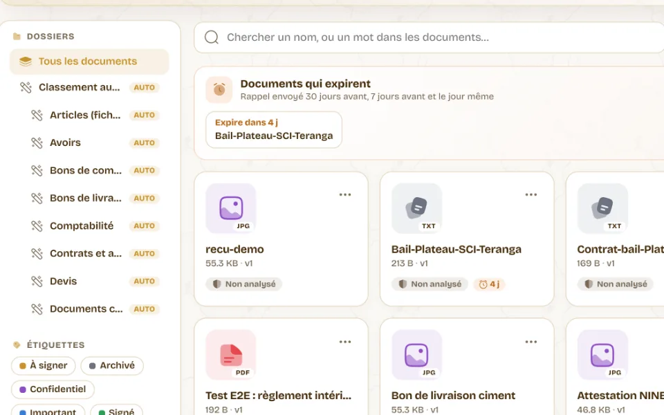Open the Documents c... folder

pos(95,309)
